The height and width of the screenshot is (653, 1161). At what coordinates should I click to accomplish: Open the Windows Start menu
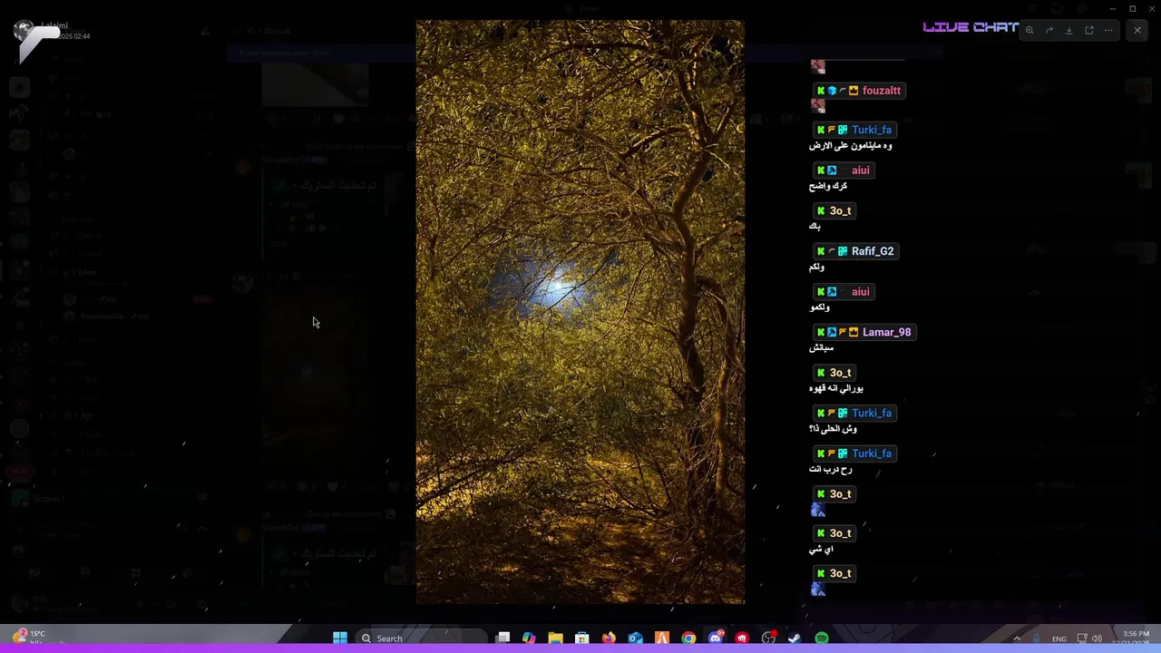340,638
